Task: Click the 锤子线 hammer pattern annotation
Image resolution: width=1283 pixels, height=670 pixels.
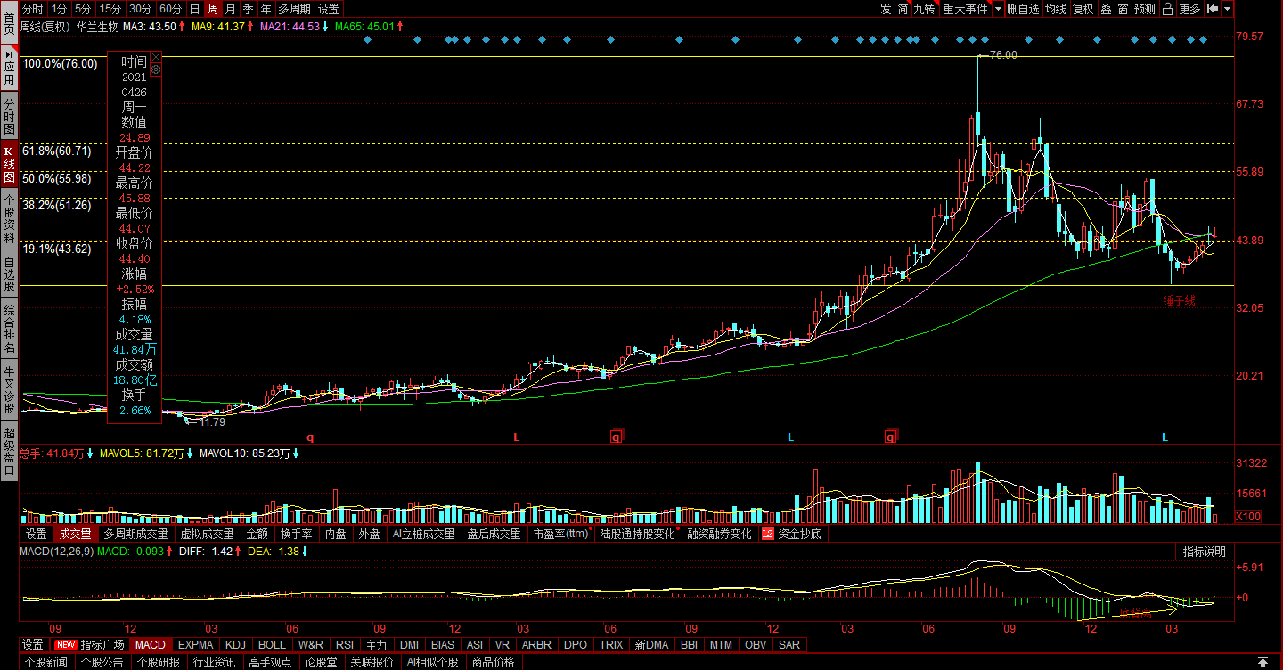Action: pyautogui.click(x=1179, y=301)
